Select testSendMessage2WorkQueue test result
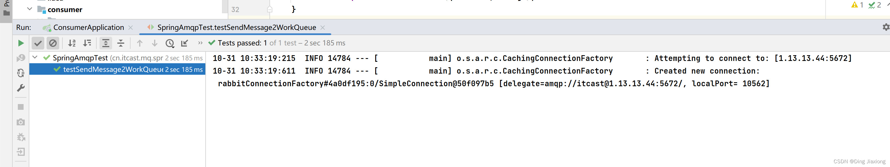 [113, 70]
